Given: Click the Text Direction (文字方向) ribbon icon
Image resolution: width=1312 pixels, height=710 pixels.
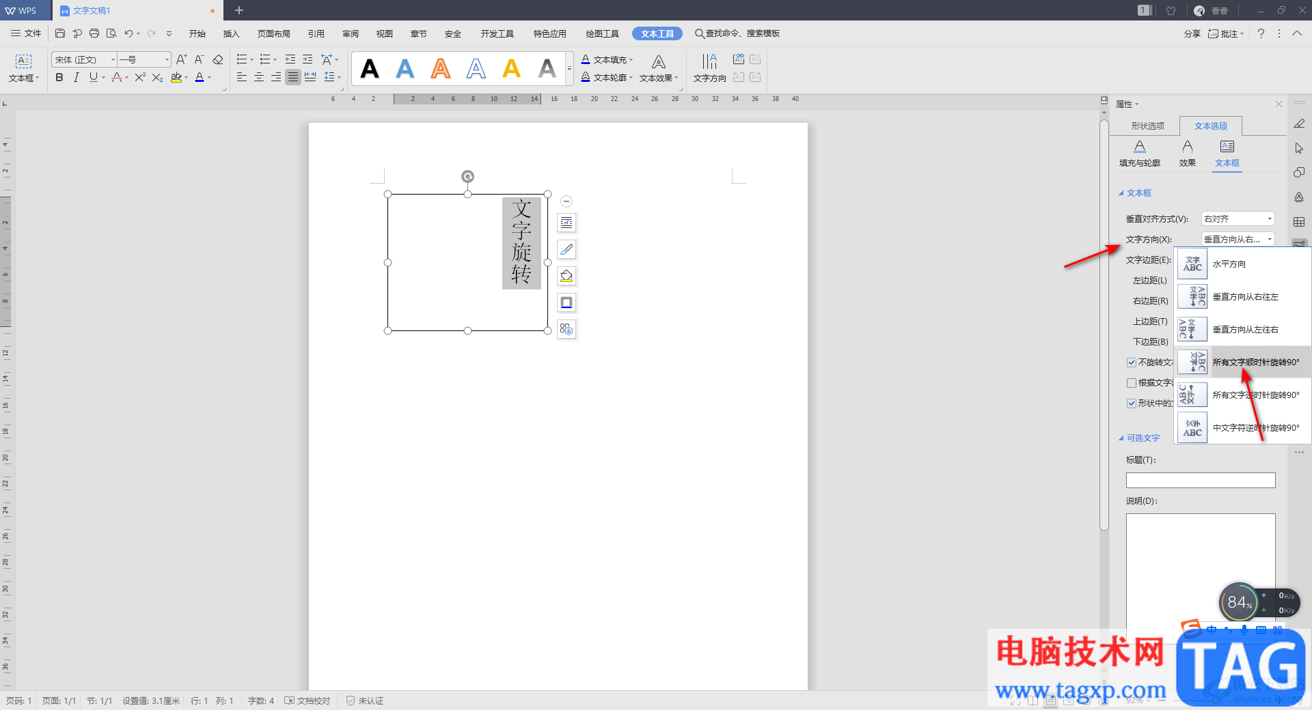Looking at the screenshot, I should point(709,68).
